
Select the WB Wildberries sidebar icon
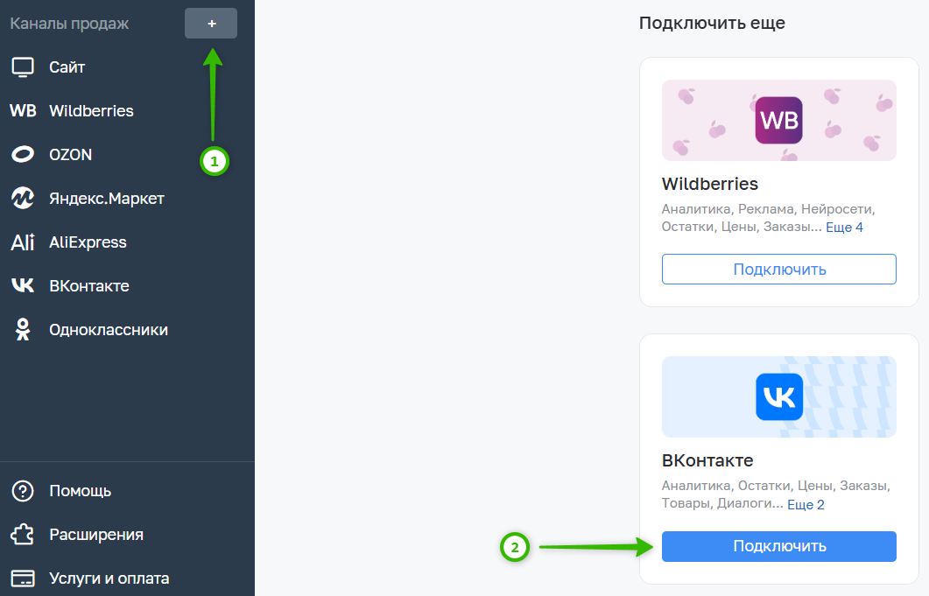23,111
